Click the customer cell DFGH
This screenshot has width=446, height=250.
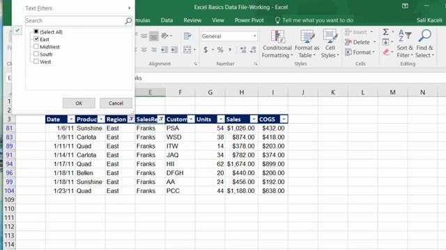180,173
